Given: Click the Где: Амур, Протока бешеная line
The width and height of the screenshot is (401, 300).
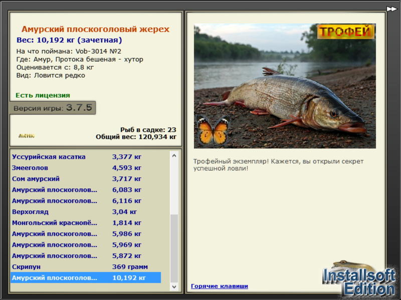Looking at the screenshot, I should click(x=80, y=59).
